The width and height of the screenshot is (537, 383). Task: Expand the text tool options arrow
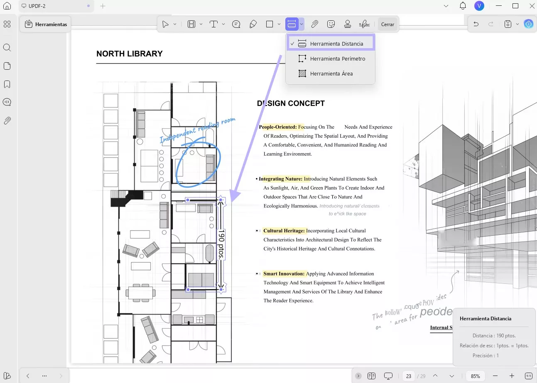click(x=223, y=24)
